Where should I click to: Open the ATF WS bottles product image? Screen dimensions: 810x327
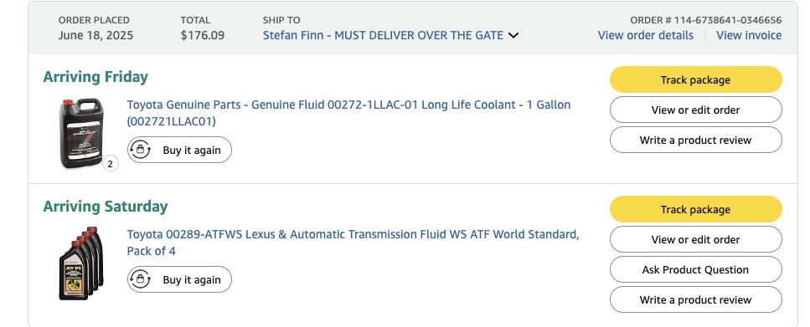81,263
